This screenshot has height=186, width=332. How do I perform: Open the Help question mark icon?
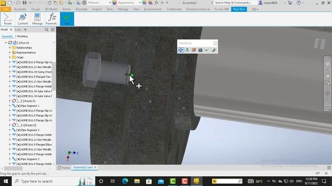[x=299, y=3]
